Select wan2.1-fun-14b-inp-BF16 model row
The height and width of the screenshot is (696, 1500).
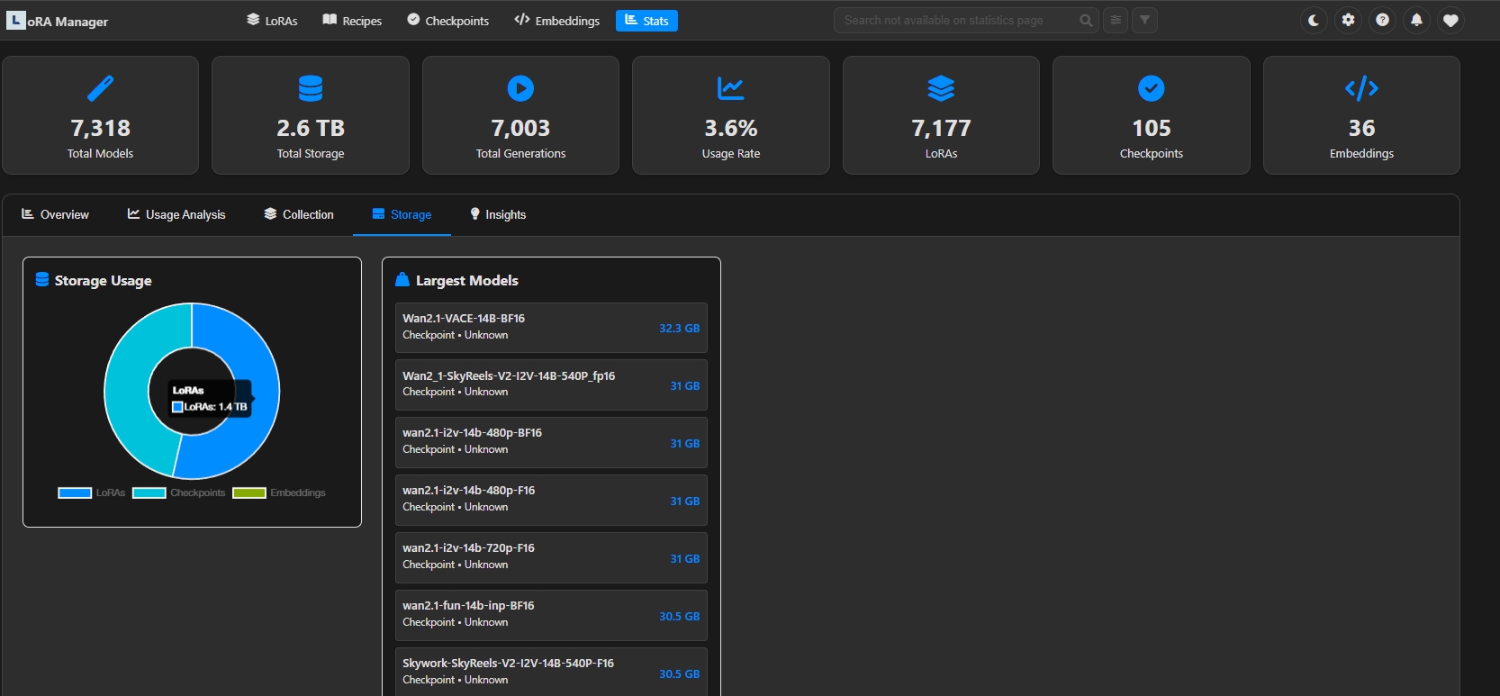click(551, 616)
